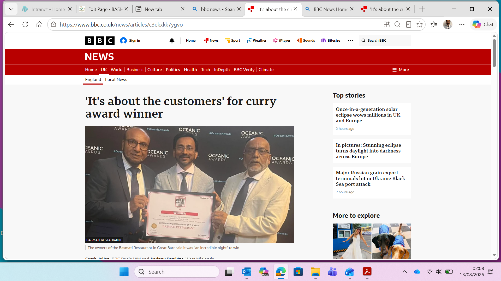Select Tech in news menu
501x281 pixels.
pyautogui.click(x=205, y=70)
